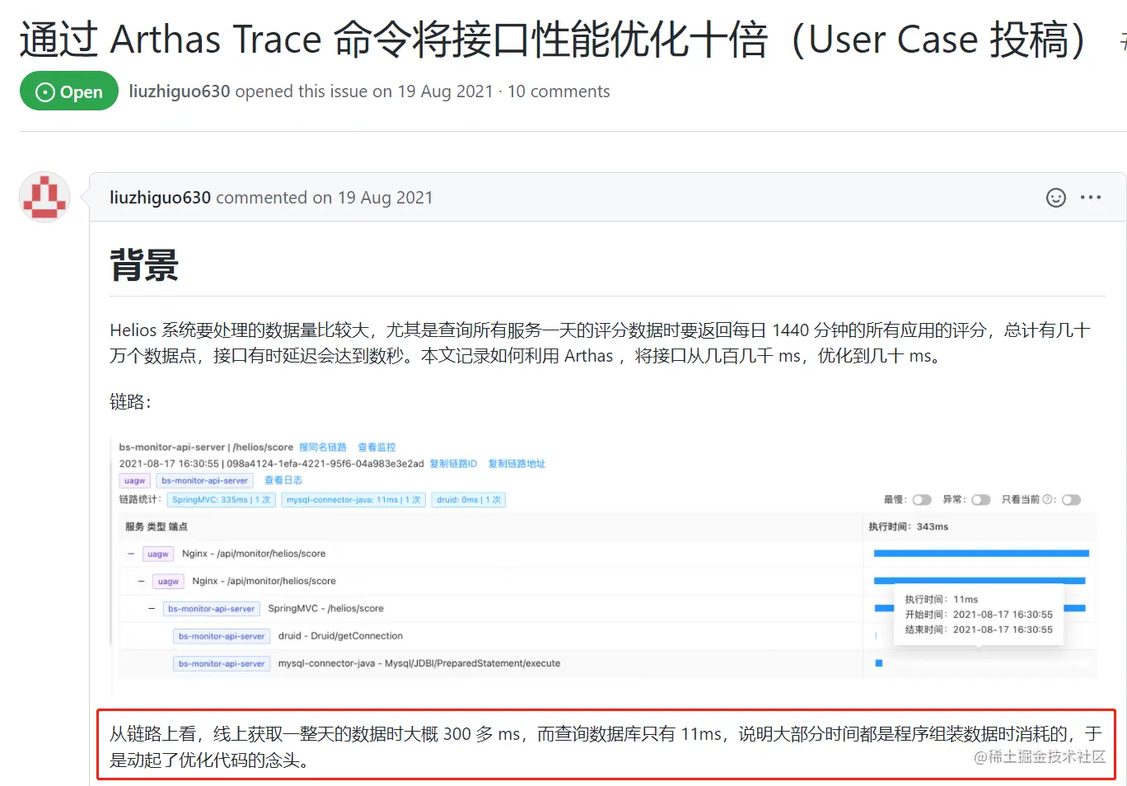Image resolution: width=1127 pixels, height=786 pixels.
Task: Open the emoji reaction picker
Action: pyautogui.click(x=1055, y=198)
